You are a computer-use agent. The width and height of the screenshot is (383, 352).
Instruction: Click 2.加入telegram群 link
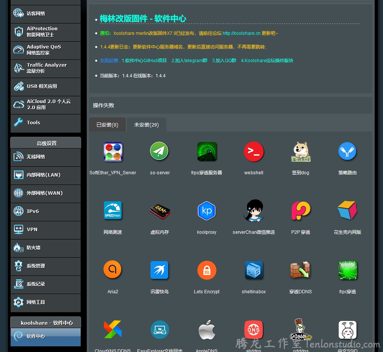(x=189, y=61)
